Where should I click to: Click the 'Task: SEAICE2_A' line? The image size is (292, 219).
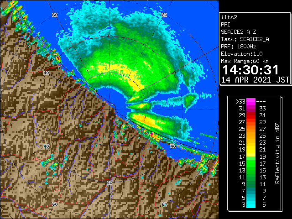point(245,39)
